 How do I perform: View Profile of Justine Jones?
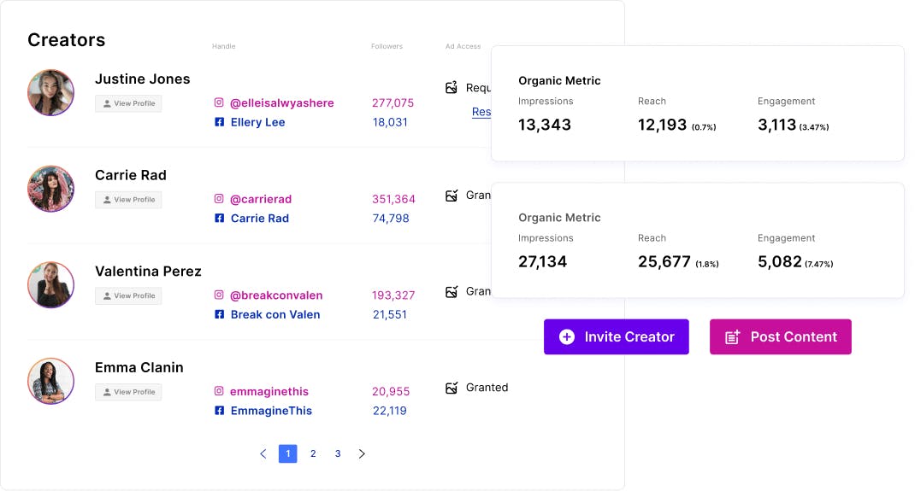click(128, 103)
